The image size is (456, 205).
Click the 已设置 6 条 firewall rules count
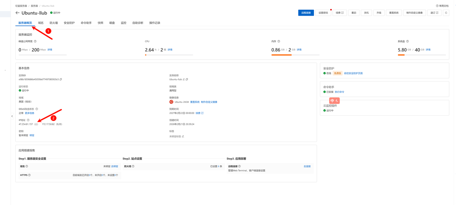click(216, 166)
